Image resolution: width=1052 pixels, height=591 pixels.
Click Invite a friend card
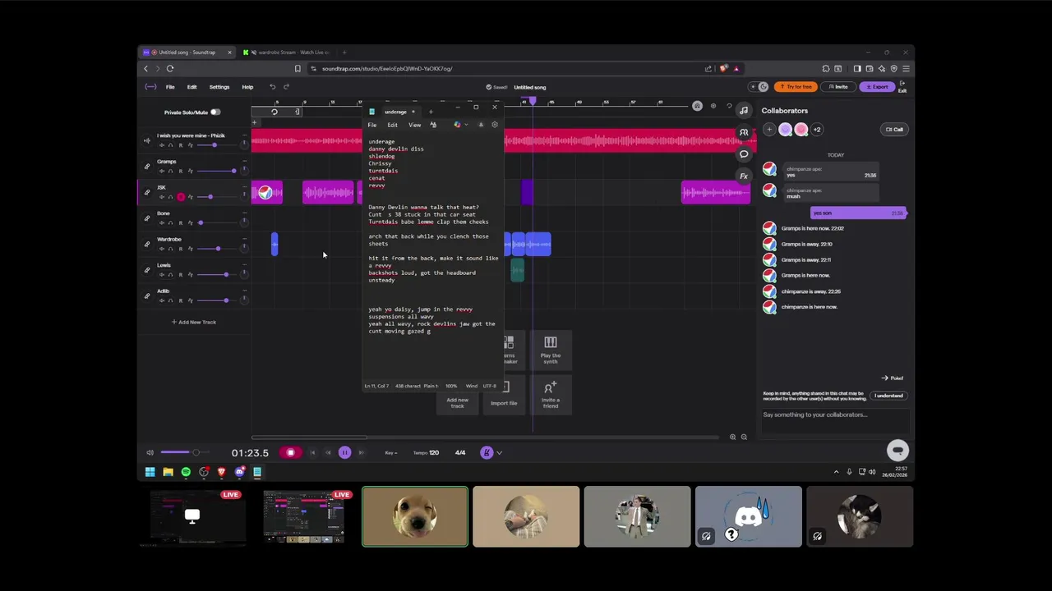(551, 395)
